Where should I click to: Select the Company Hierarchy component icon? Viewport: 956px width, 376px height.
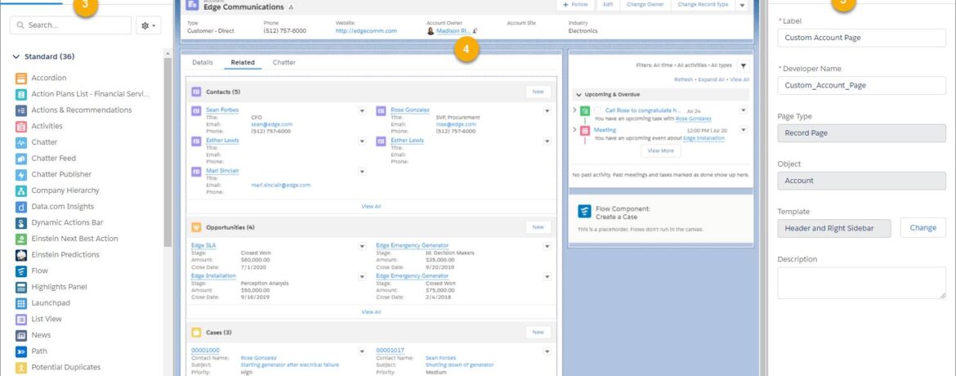tap(21, 190)
